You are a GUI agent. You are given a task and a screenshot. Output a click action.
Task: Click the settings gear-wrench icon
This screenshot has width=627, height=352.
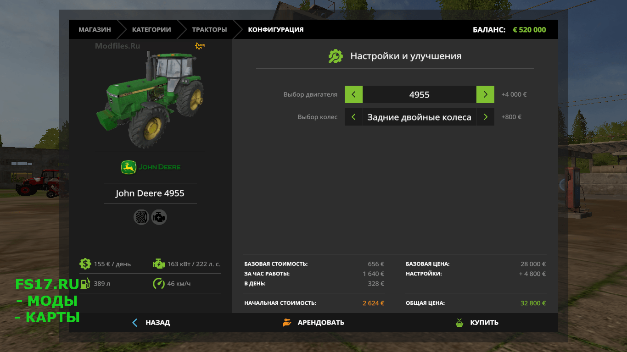[x=336, y=56]
